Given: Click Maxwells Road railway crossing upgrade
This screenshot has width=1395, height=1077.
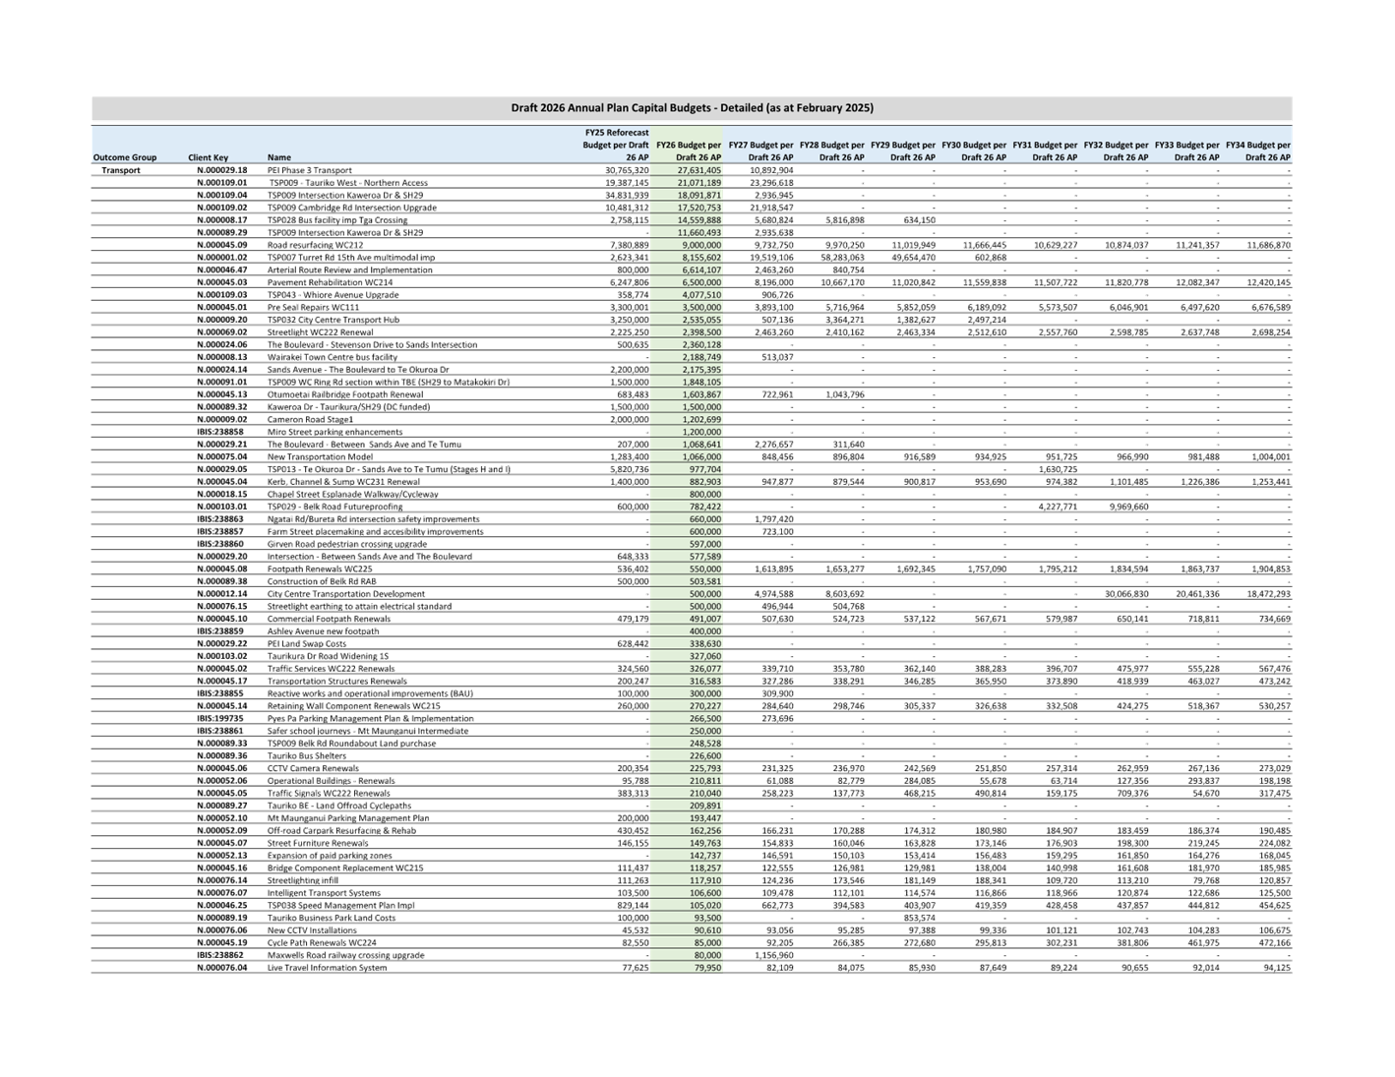Looking at the screenshot, I should [345, 955].
